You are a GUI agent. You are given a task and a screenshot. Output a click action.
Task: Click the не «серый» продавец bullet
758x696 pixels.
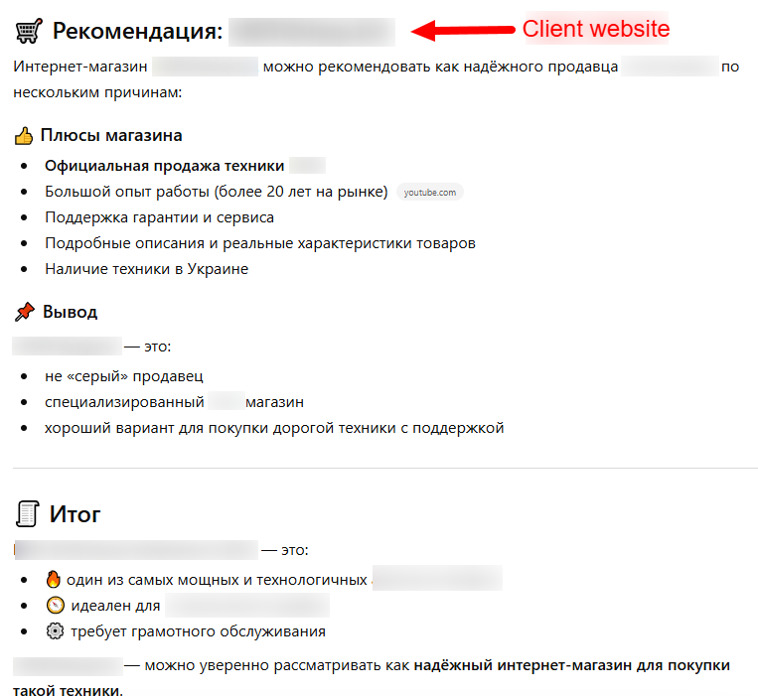pyautogui.click(x=124, y=376)
